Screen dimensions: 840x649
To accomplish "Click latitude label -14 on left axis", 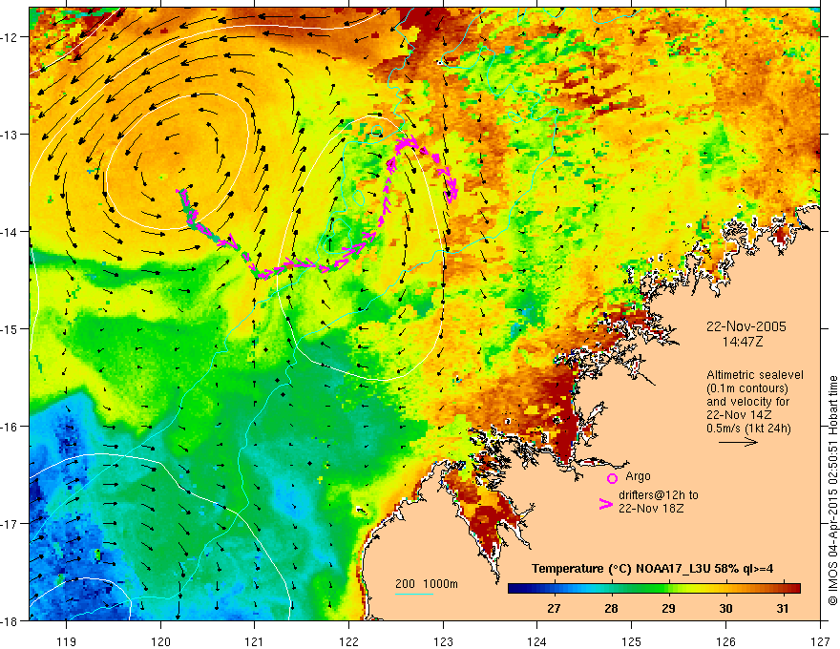I will coord(10,232).
